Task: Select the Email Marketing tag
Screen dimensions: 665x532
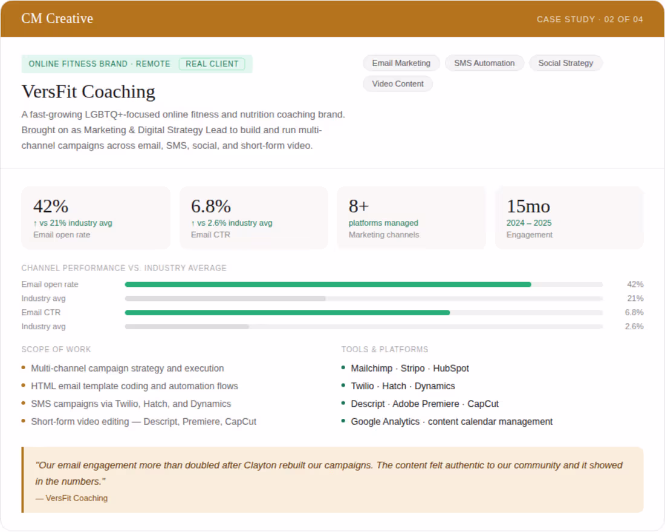Action: 401,64
